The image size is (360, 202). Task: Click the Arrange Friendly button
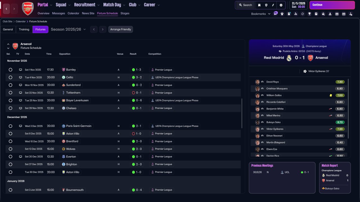pyautogui.click(x=121, y=29)
